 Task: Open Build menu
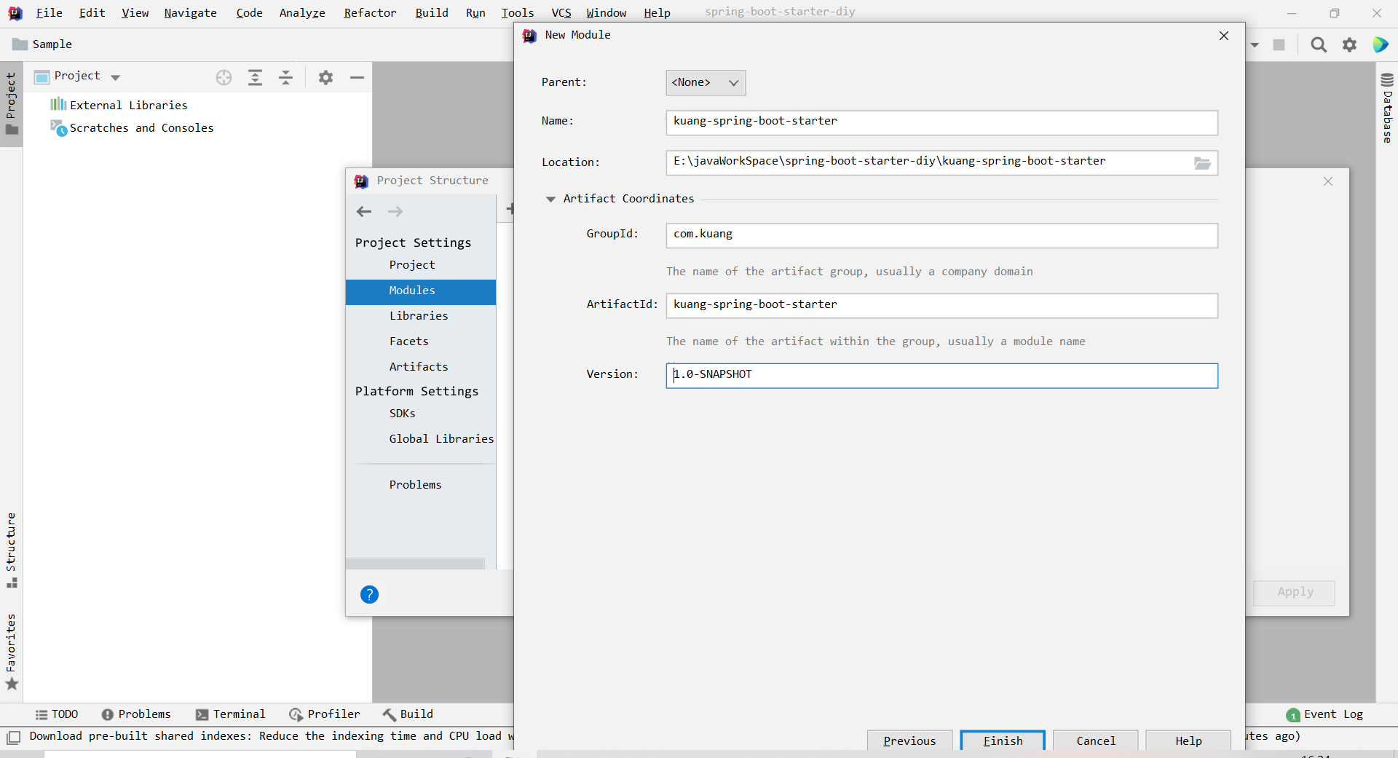[432, 13]
